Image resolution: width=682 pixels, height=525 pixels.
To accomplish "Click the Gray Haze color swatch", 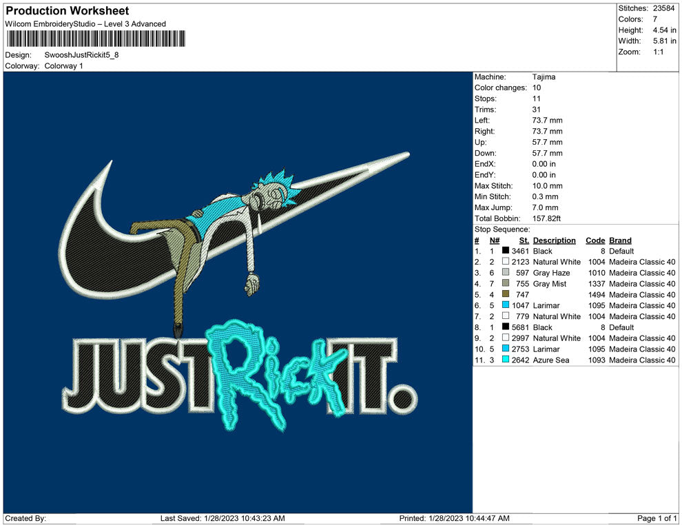I will (506, 273).
